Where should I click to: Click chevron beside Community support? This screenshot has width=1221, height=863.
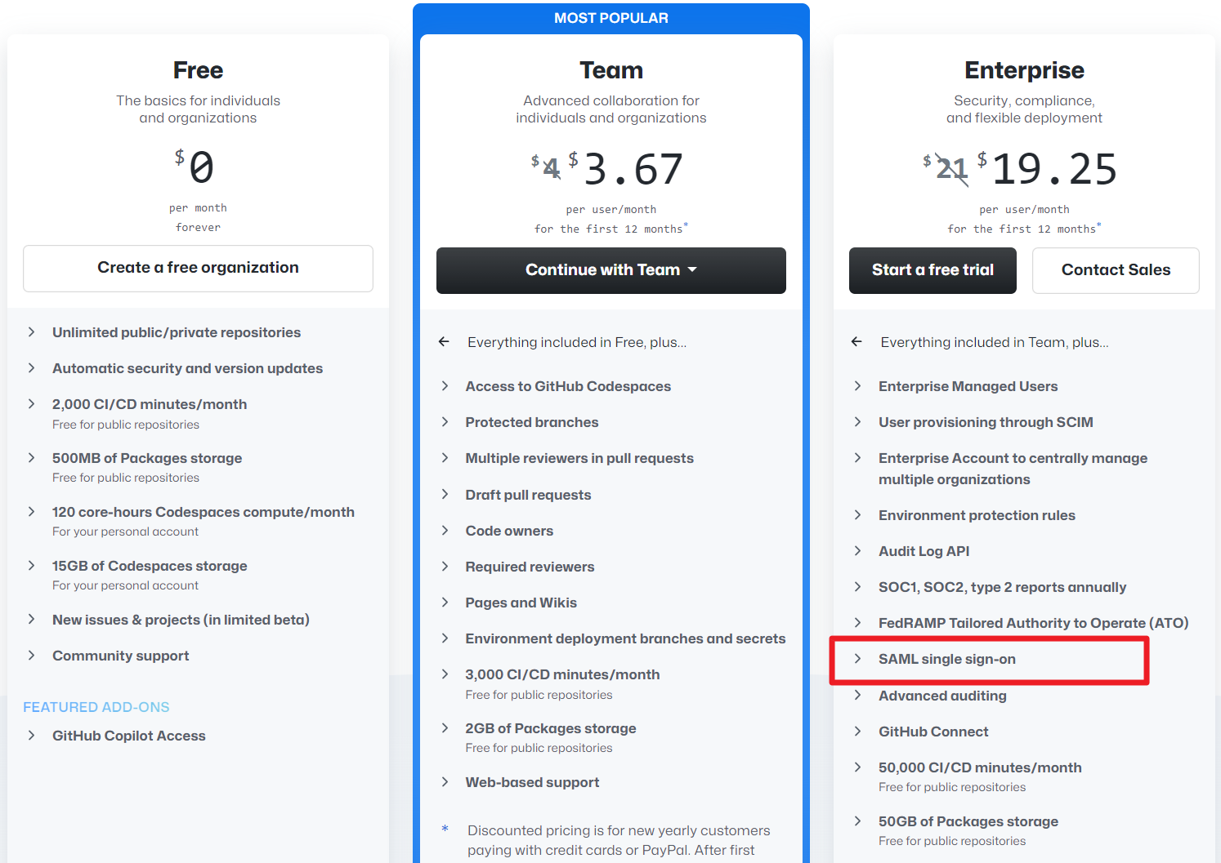click(x=32, y=656)
